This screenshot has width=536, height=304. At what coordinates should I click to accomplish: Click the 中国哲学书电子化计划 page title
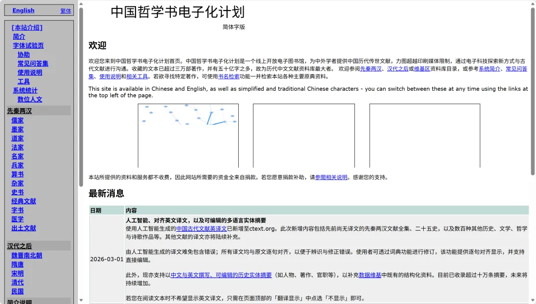(178, 12)
